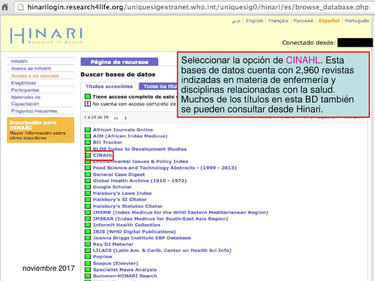
Task: Open Acerca de HINARI in sidebar
Action: (x=31, y=68)
